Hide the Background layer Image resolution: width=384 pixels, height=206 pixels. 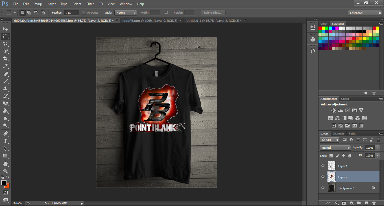323,188
